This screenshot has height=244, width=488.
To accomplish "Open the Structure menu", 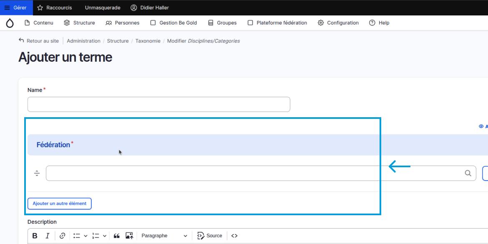I will [79, 23].
